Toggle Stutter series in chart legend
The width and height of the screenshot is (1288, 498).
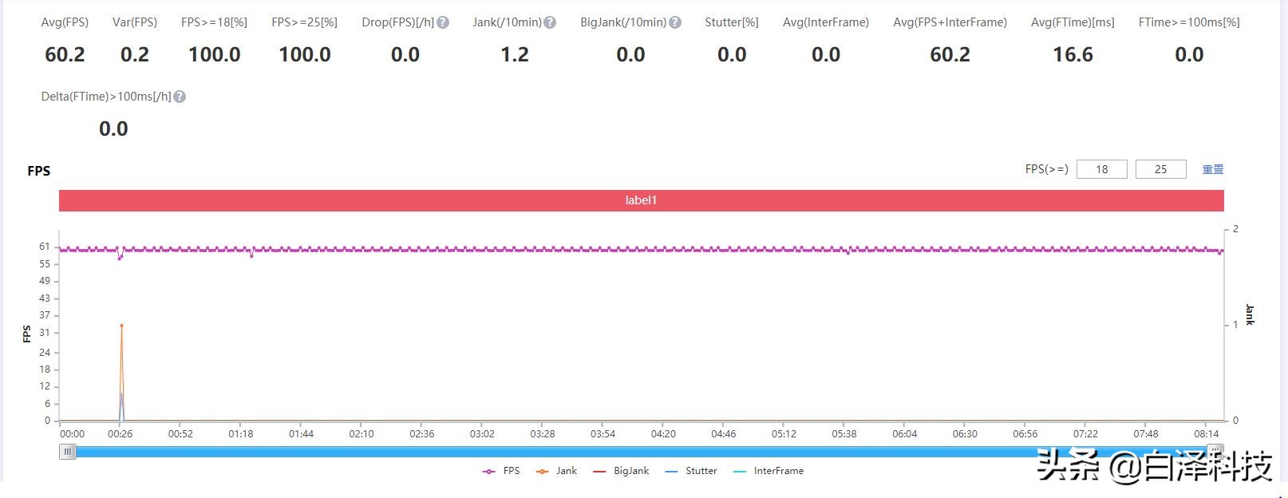click(691, 471)
